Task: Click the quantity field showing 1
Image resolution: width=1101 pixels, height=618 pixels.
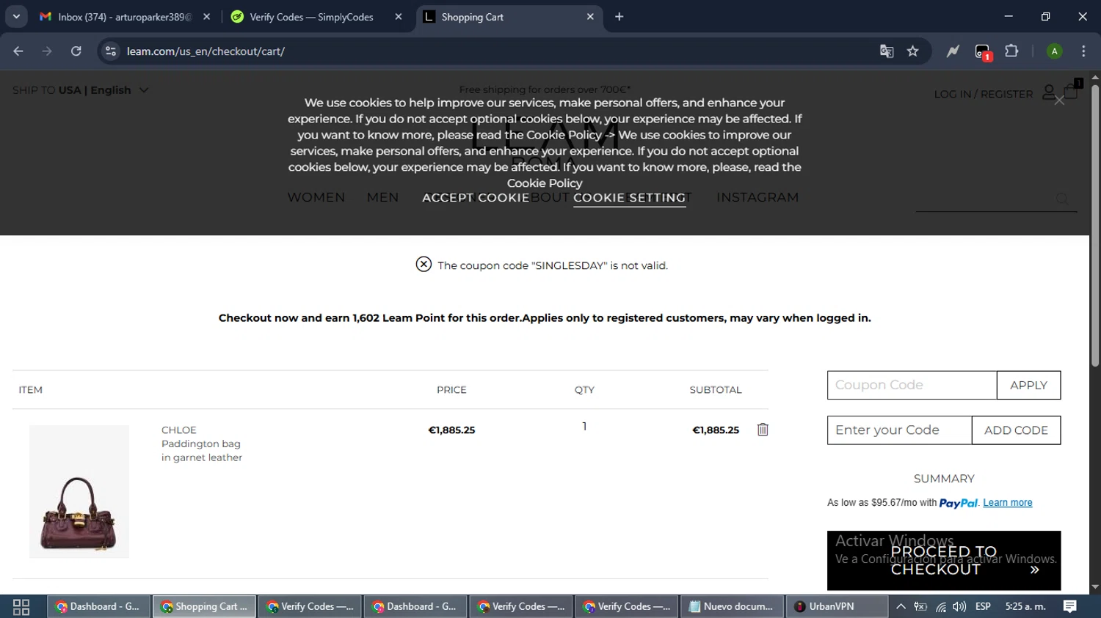Action: tap(584, 427)
